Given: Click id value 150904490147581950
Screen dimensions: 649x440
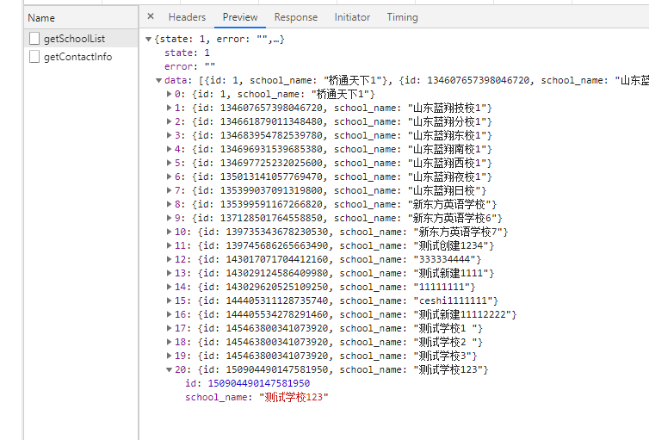Looking at the screenshot, I should point(259,383).
